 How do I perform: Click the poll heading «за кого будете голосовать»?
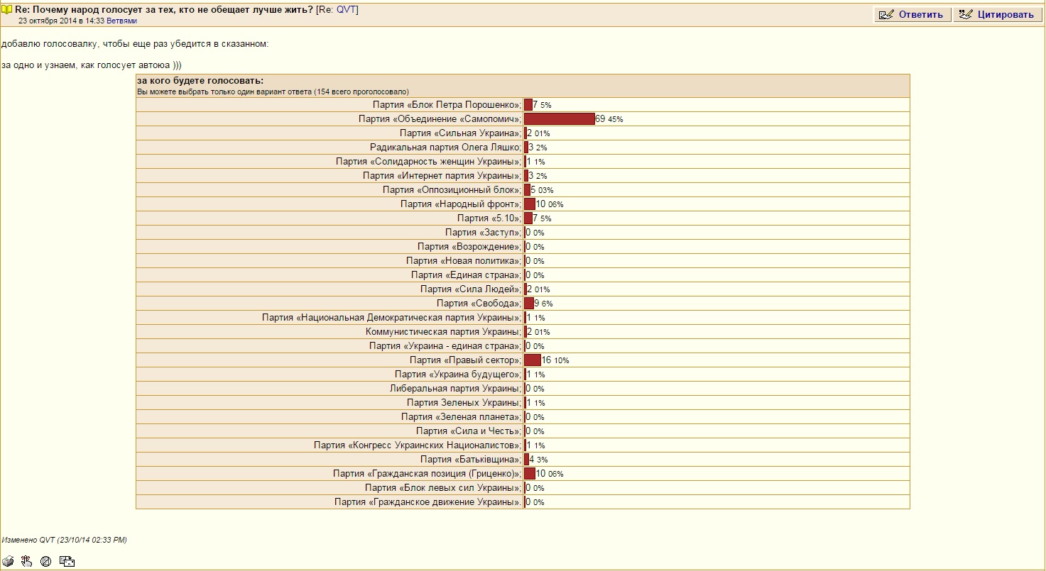(200, 81)
